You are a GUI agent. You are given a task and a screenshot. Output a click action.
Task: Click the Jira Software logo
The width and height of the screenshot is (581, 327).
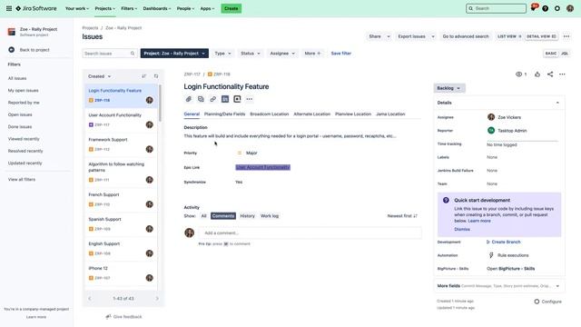tap(36, 8)
